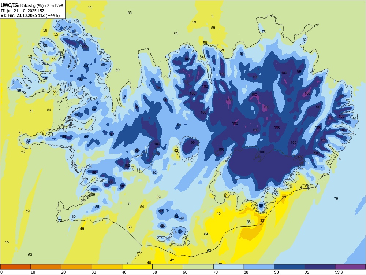Viewport: 366px width, 275px height.
Task: Click the legend tick label '10'
Action: [33, 272]
